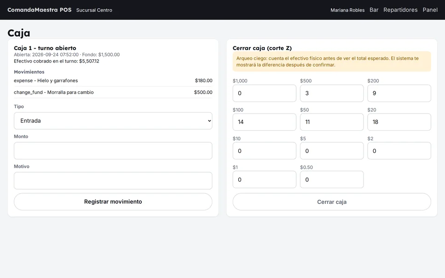Viewport: 445px width, 278px height.
Task: Click the Caja page title
Action: 19,33
